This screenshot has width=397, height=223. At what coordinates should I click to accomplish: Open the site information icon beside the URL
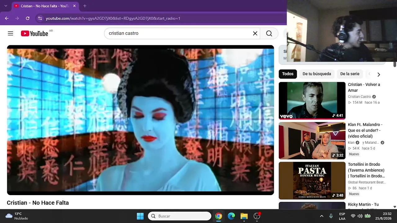[x=40, y=18]
